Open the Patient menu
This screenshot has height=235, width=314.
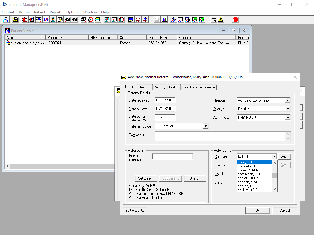click(x=40, y=12)
